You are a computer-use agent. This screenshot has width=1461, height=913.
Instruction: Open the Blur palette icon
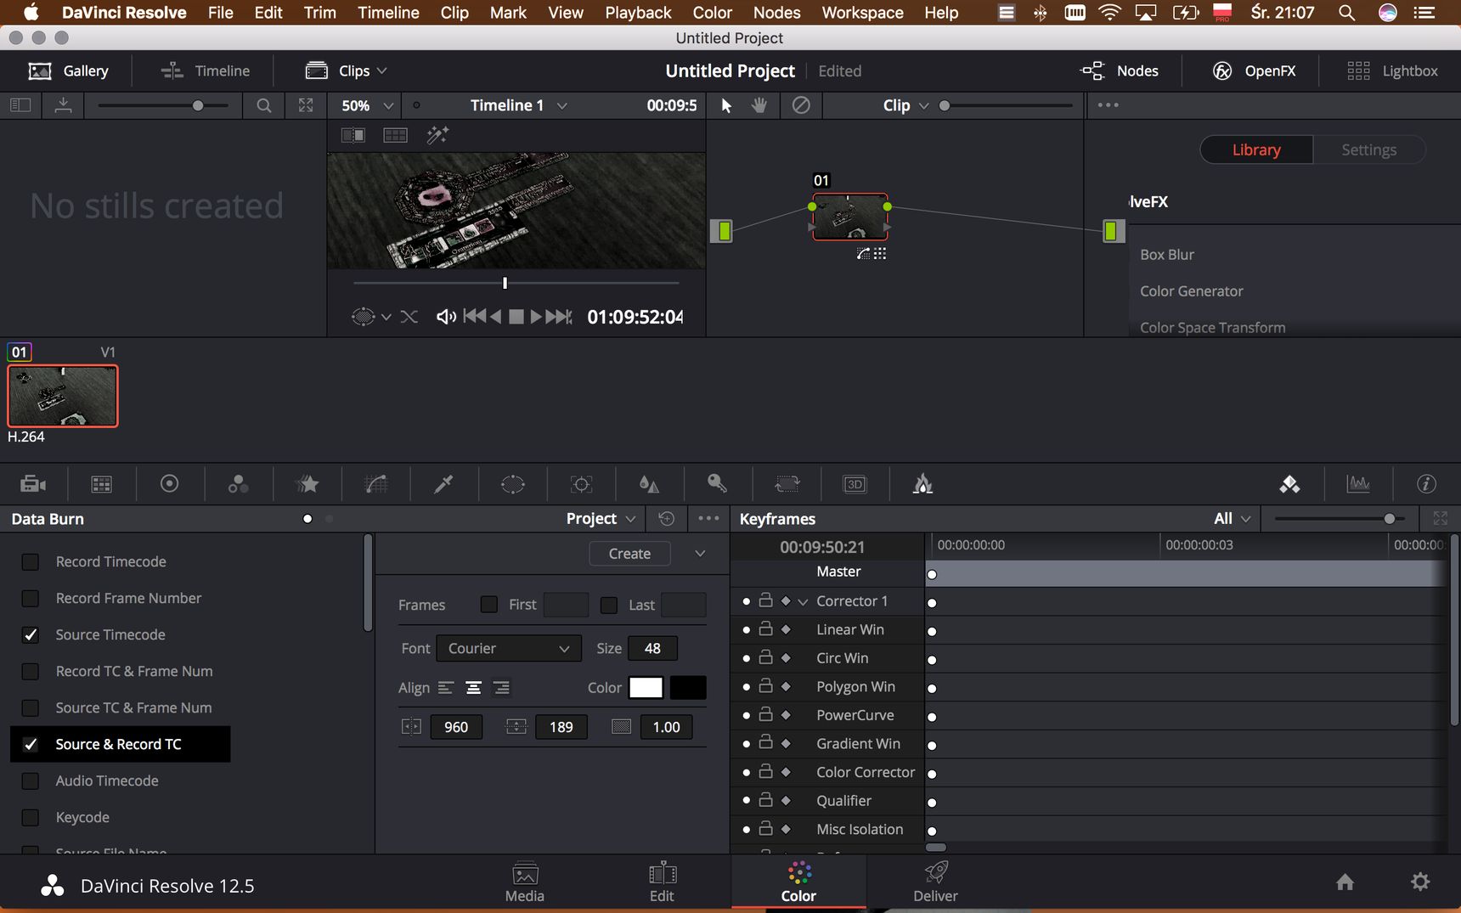point(650,484)
